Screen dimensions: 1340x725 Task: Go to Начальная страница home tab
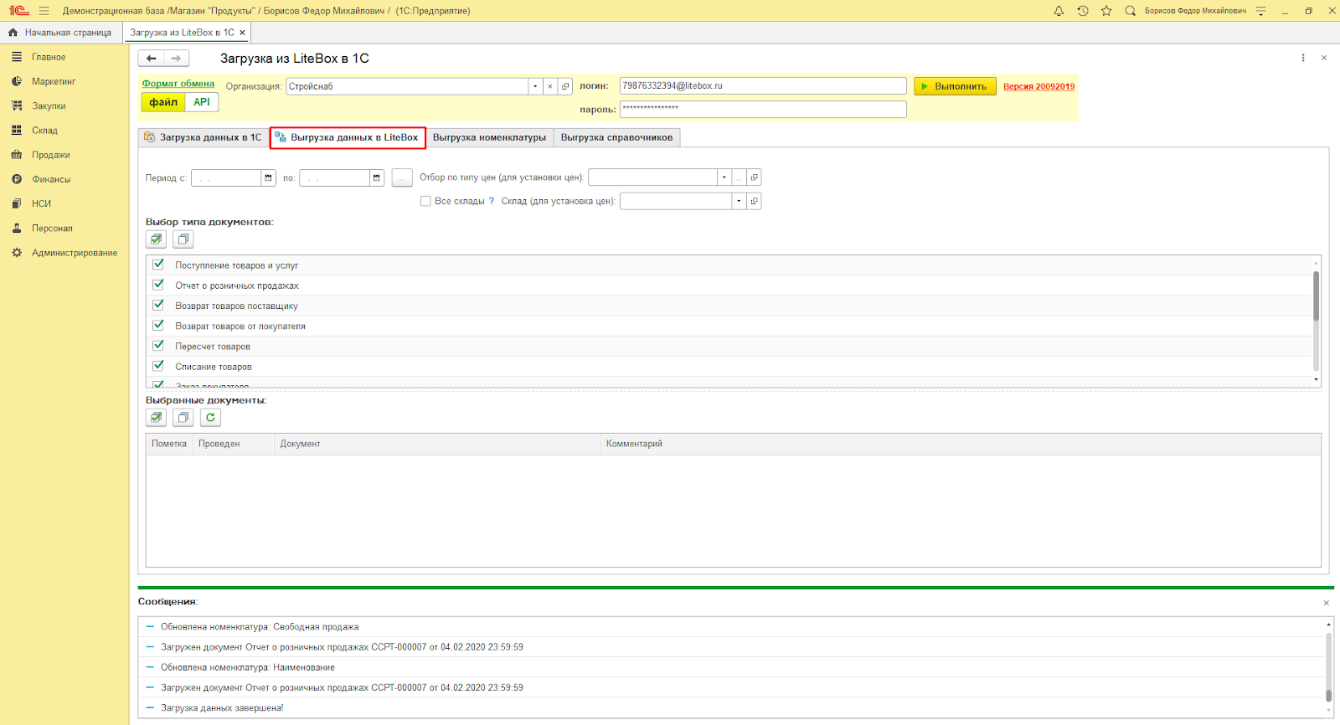(59, 33)
